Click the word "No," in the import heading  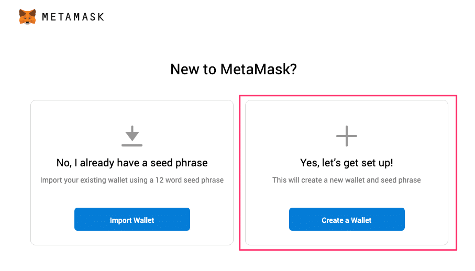click(64, 163)
